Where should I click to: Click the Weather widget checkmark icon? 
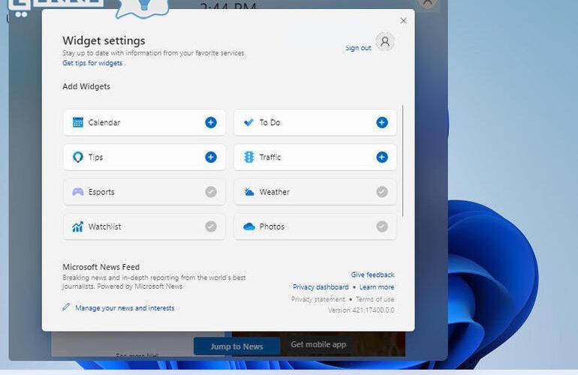point(382,192)
